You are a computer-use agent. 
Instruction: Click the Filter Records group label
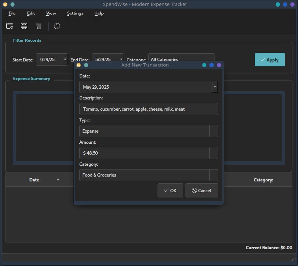pos(27,40)
